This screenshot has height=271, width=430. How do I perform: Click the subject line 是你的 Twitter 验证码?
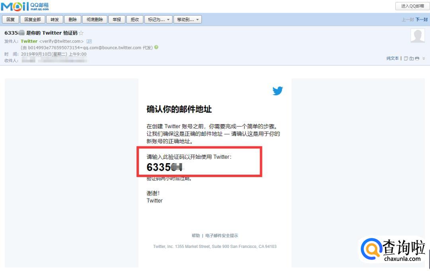pos(51,33)
